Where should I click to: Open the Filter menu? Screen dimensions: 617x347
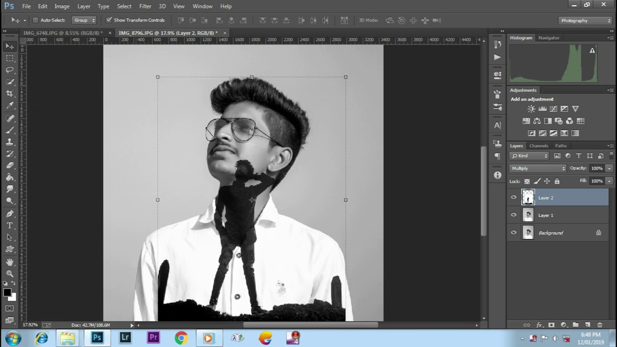145,6
